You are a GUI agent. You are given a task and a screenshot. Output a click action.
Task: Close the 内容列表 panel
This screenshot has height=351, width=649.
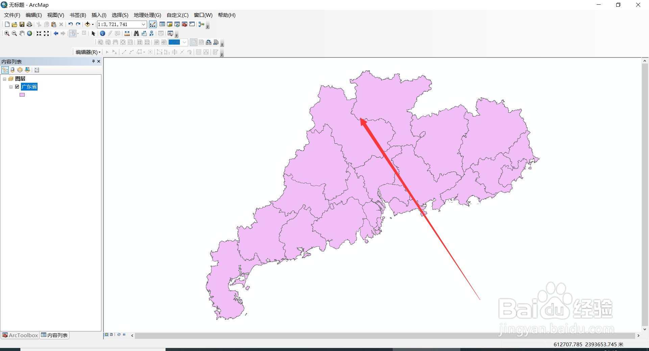coord(99,61)
